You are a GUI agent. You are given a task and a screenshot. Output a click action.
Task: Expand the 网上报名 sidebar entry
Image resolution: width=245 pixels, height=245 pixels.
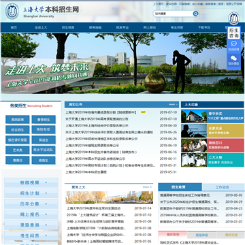coord(31,214)
